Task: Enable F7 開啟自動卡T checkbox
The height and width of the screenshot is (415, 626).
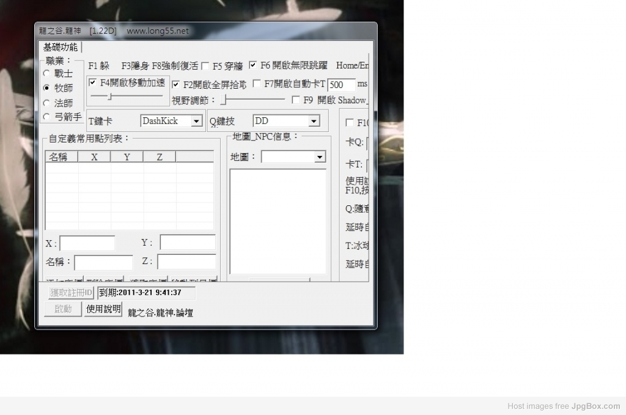Action: pyautogui.click(x=257, y=84)
